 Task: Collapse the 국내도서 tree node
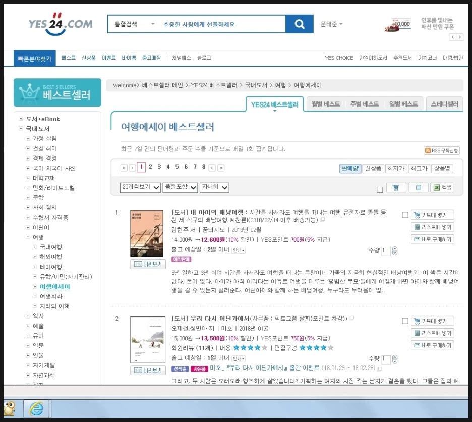coord(21,128)
